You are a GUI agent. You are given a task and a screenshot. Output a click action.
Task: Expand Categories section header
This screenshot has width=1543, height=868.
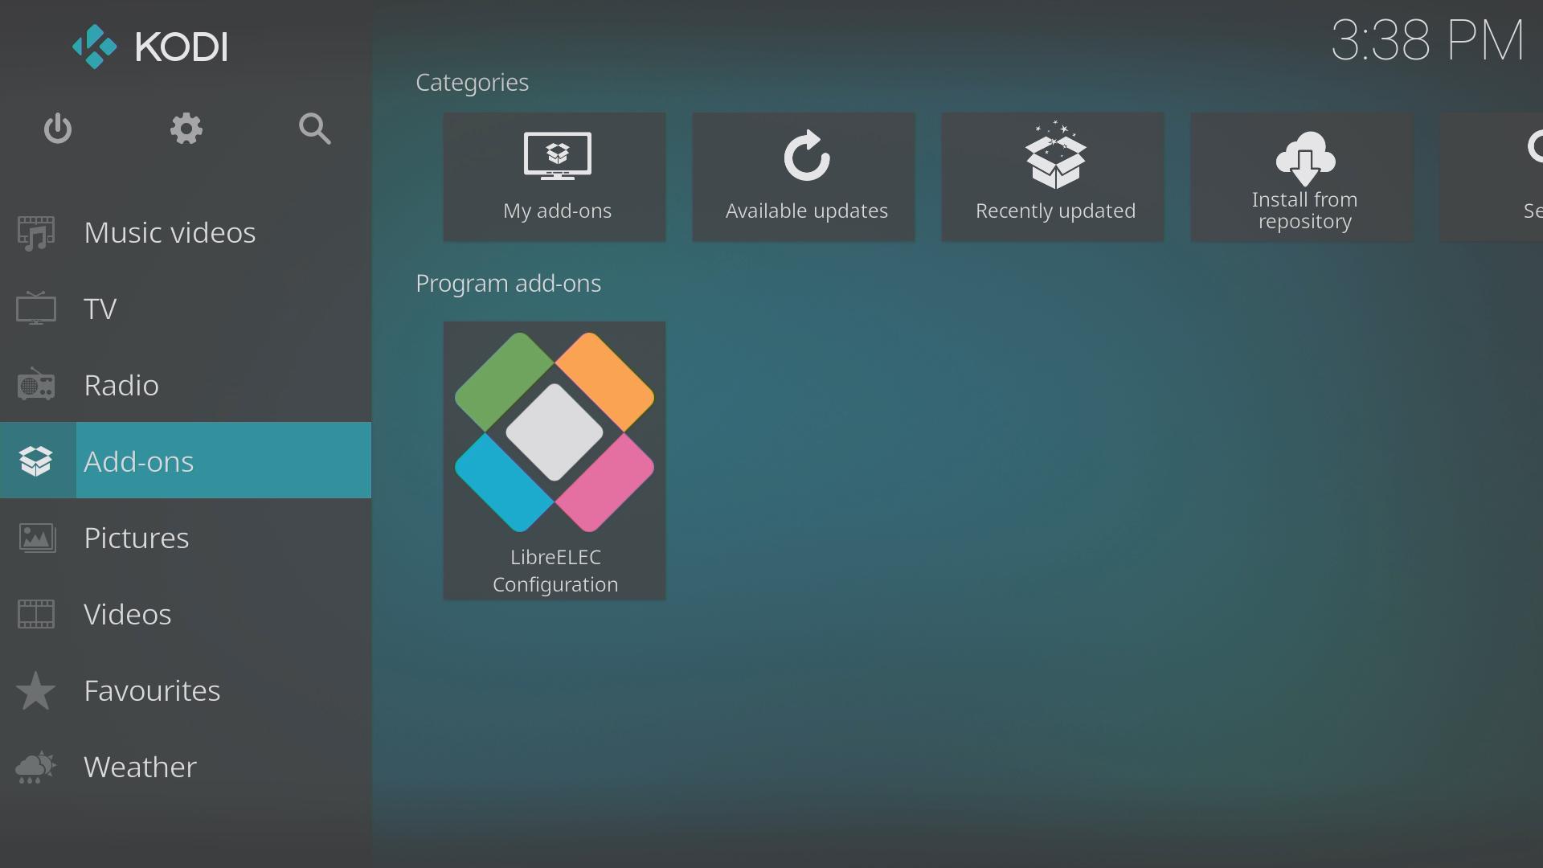(x=472, y=80)
